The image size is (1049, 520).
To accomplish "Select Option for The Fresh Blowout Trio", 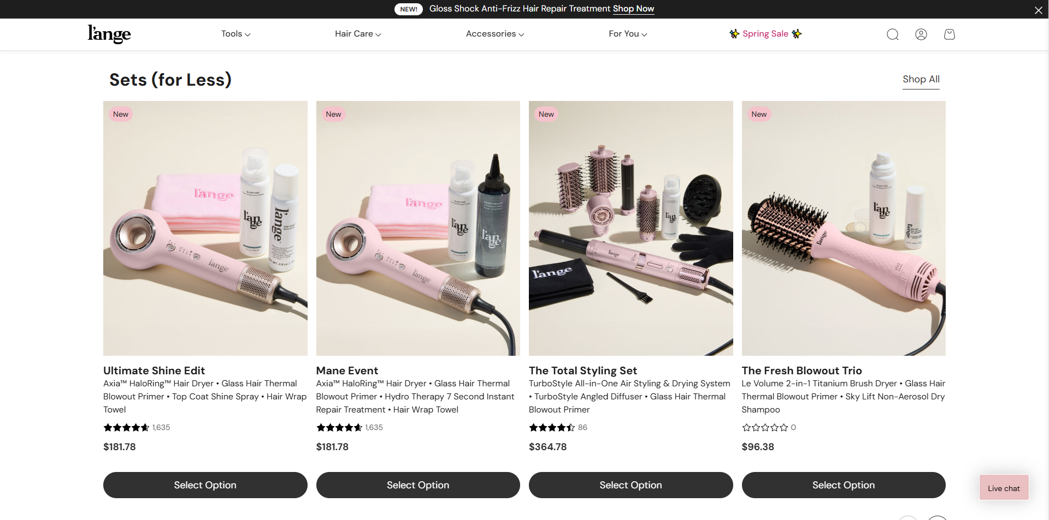I will coord(844,485).
